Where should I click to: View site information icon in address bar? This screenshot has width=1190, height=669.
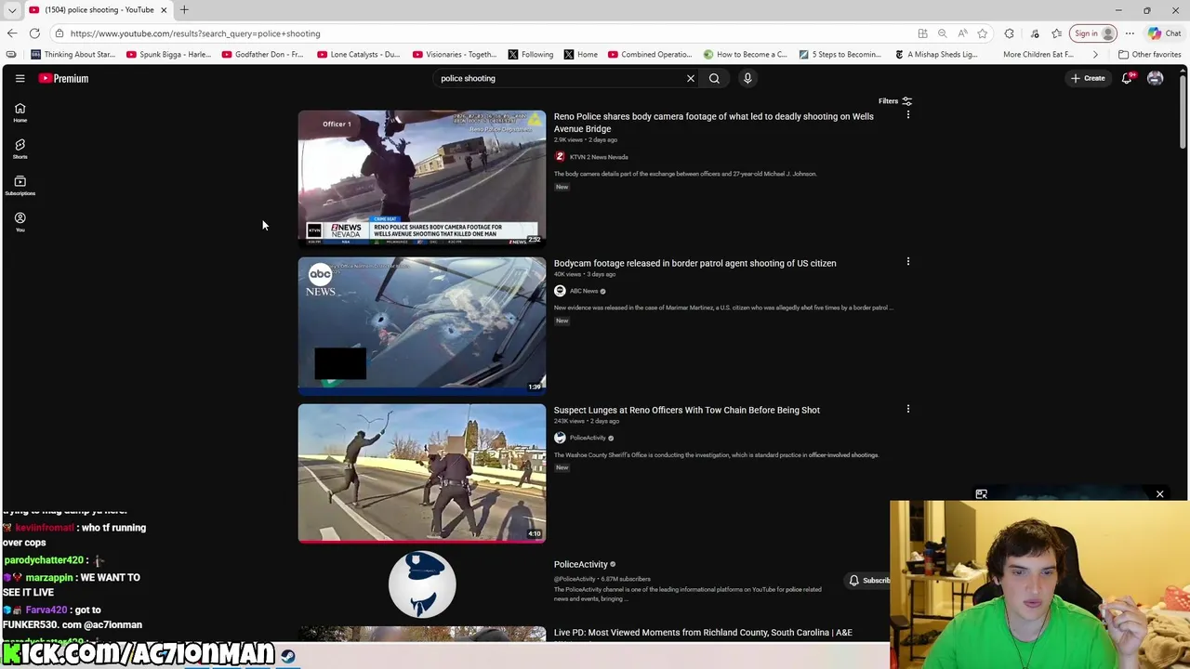tap(59, 33)
